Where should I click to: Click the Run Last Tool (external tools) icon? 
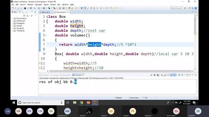click(55, 8)
